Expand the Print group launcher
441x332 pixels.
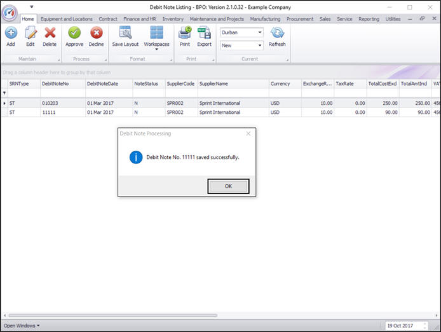coord(213,60)
